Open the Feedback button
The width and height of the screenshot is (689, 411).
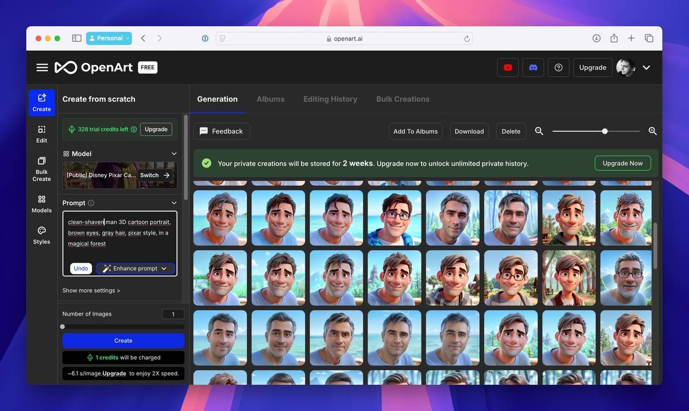click(222, 131)
